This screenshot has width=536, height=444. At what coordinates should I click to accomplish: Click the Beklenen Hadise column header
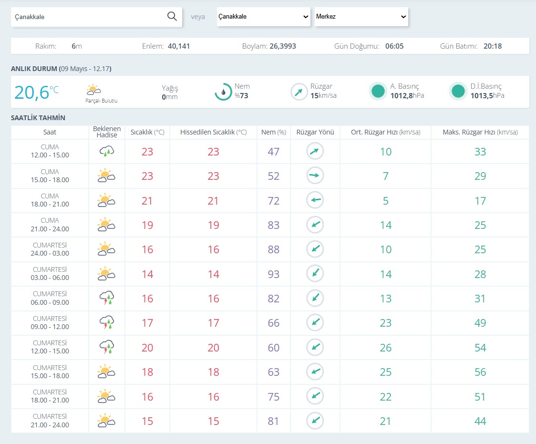coord(107,132)
